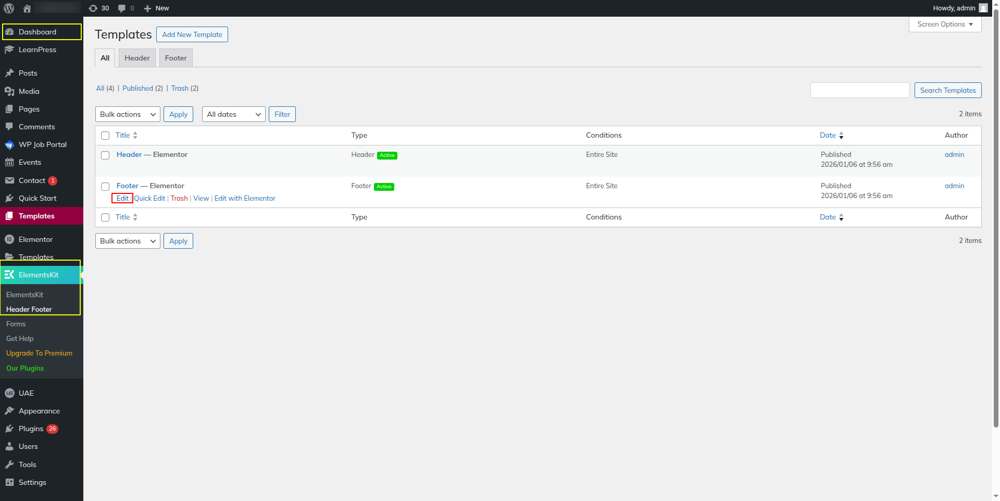Viewport: 1000px width, 501px height.
Task: Click the ElementsKit icon in sidebar
Action: [9, 275]
